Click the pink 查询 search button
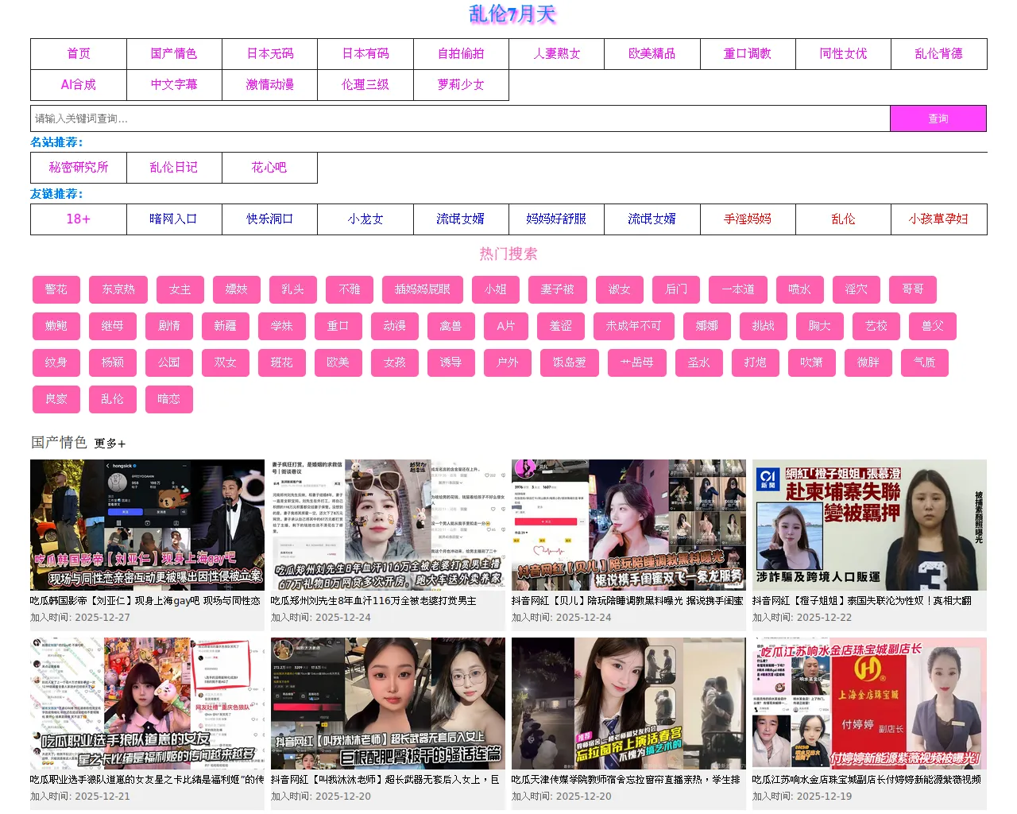The width and height of the screenshot is (1017, 814). click(938, 118)
